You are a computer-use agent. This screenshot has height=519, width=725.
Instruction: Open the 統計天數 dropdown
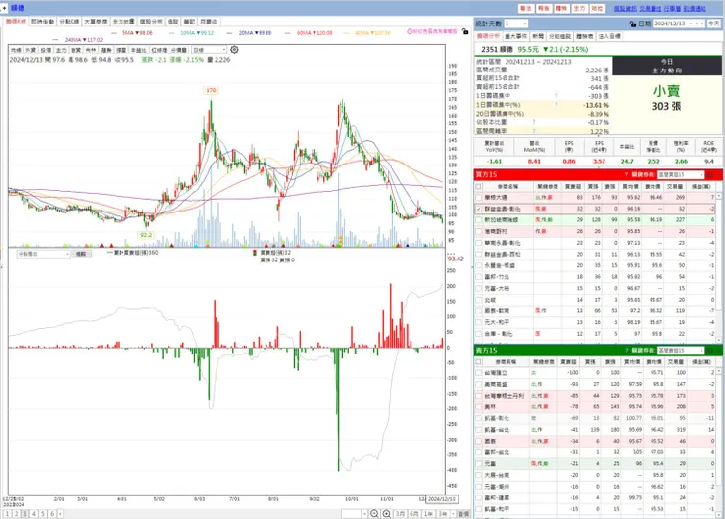(515, 24)
